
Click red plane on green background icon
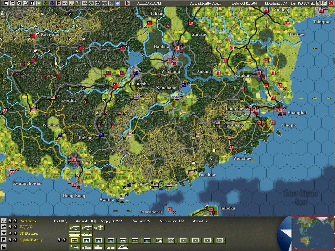(45, 3)
